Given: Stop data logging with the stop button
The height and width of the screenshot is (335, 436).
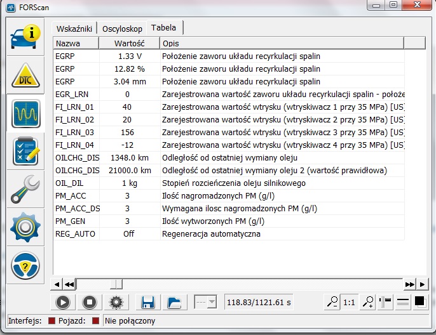Looking at the screenshot, I should pyautogui.click(x=90, y=303).
